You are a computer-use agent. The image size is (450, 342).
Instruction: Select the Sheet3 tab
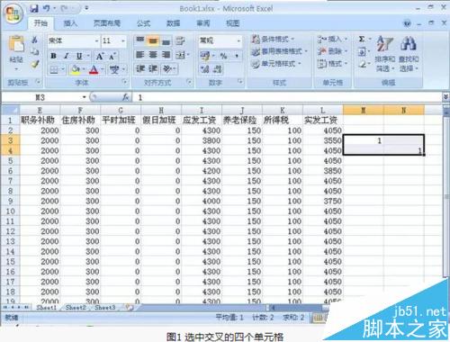105,308
